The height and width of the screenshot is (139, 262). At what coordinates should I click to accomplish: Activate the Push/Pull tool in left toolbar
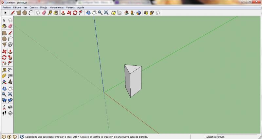click(10, 52)
